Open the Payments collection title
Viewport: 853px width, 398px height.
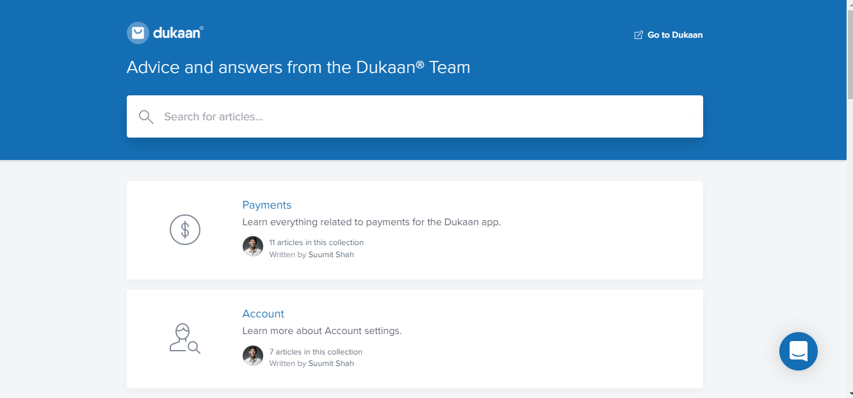[x=266, y=205]
